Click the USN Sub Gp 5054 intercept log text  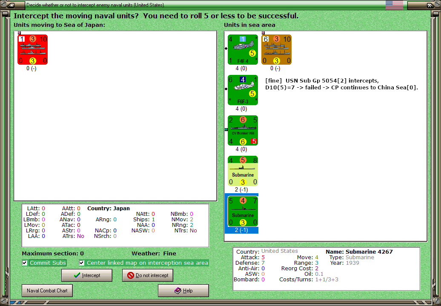pos(341,84)
